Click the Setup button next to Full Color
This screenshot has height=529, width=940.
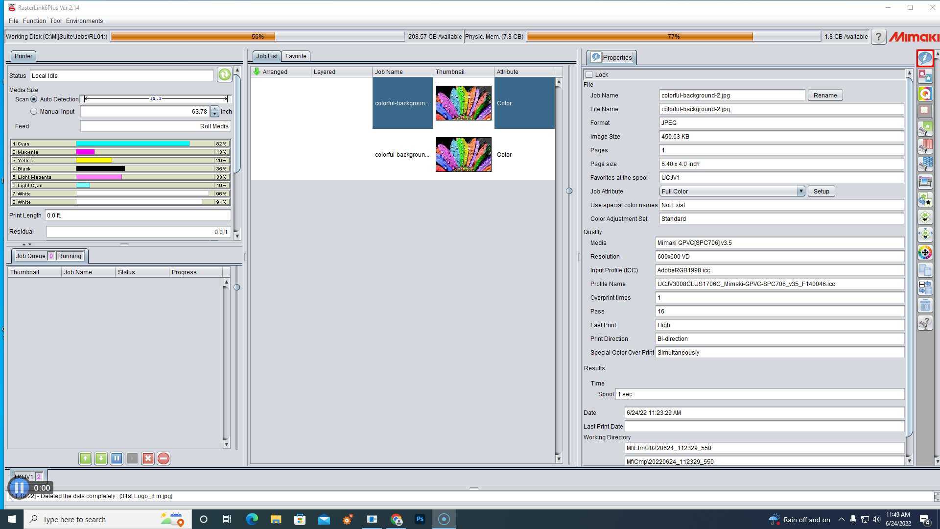pos(821,191)
